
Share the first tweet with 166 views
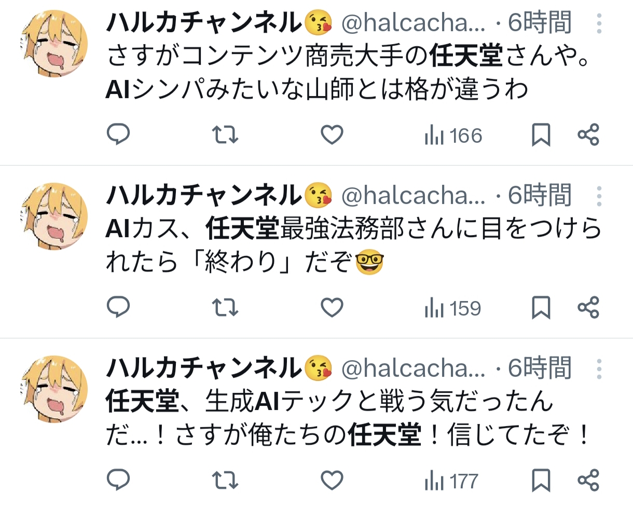point(588,135)
